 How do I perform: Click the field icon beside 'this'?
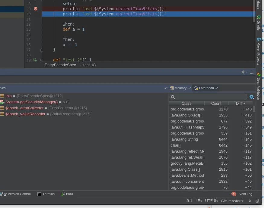[2, 96]
